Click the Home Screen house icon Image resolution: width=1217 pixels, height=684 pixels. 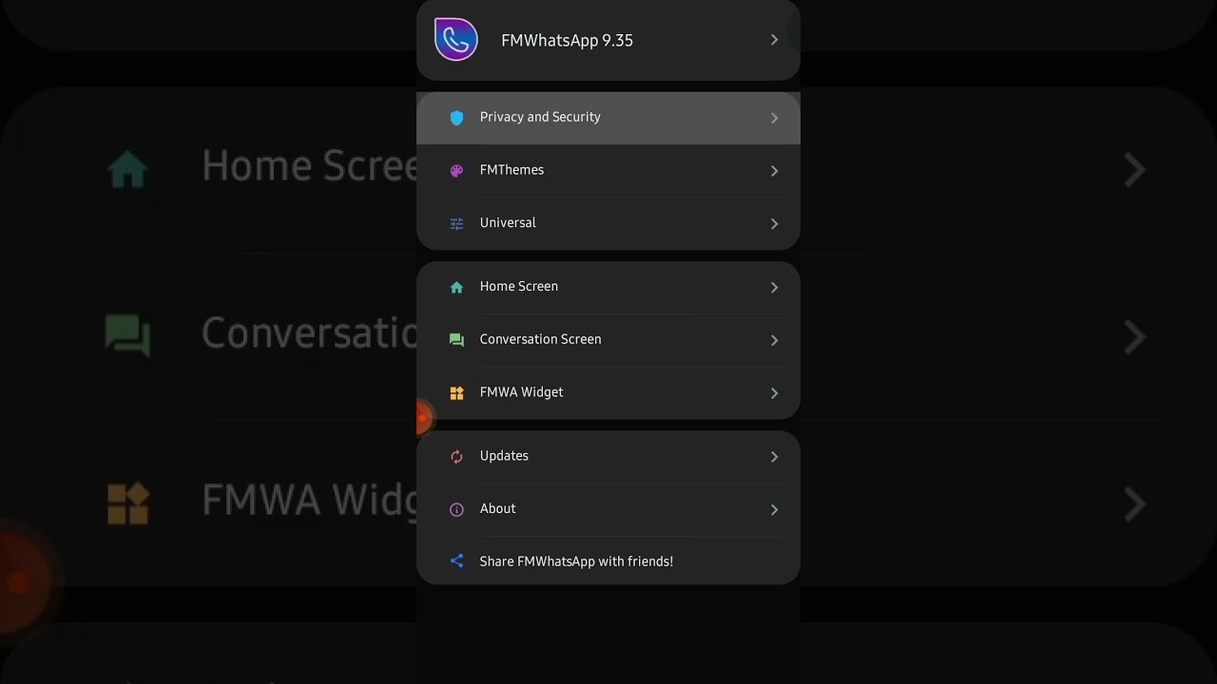pos(456,287)
